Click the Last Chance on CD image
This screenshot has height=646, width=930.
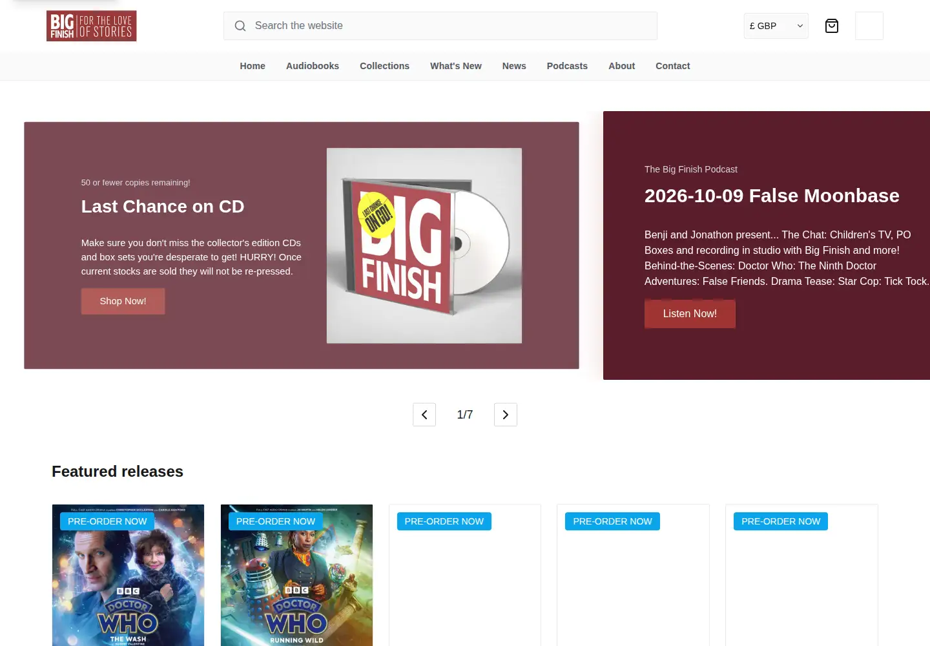point(424,245)
